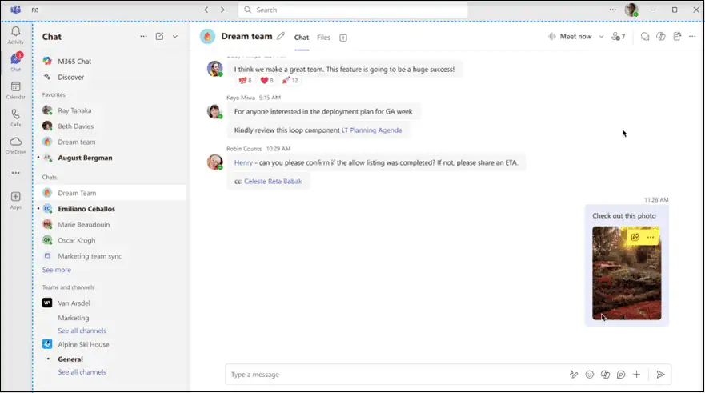Show more apps via the ellipsis in the left rail
The height and width of the screenshot is (393, 705).
(x=16, y=173)
